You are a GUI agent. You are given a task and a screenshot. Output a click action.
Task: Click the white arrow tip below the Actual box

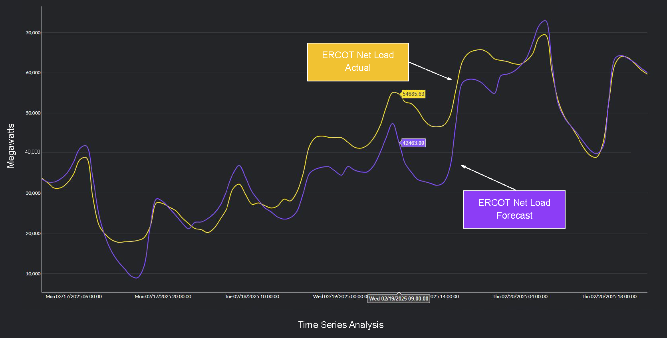pyautogui.click(x=451, y=79)
